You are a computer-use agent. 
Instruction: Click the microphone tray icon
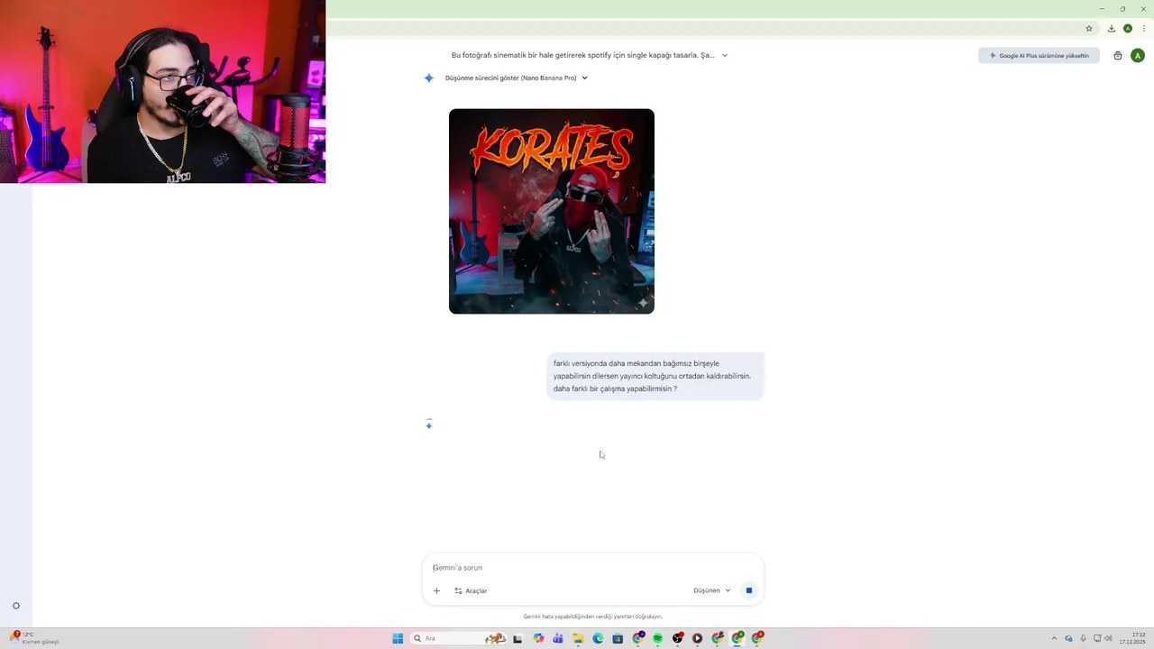(1083, 638)
